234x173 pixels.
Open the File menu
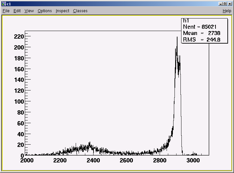6,11
